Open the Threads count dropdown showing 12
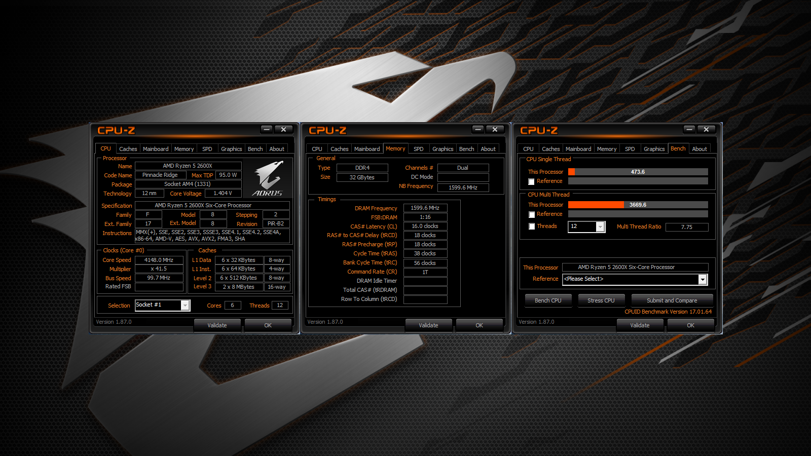Screen dimensions: 811x456 pos(600,226)
